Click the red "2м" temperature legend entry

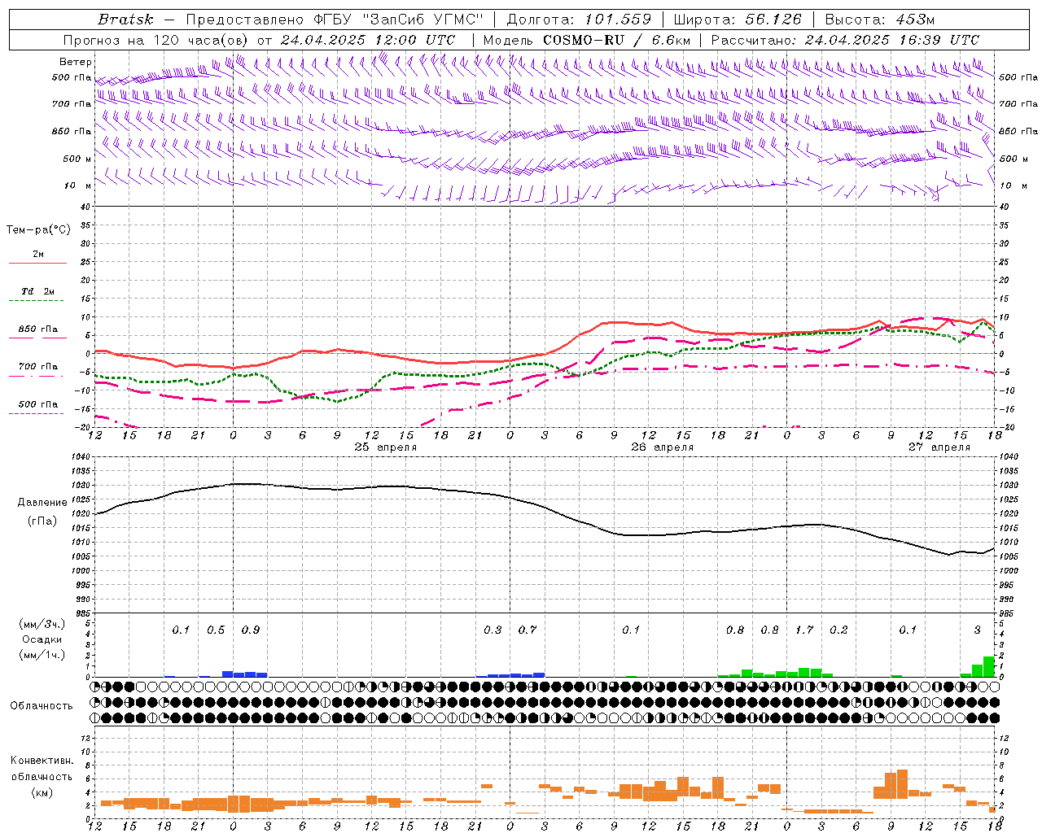38,255
